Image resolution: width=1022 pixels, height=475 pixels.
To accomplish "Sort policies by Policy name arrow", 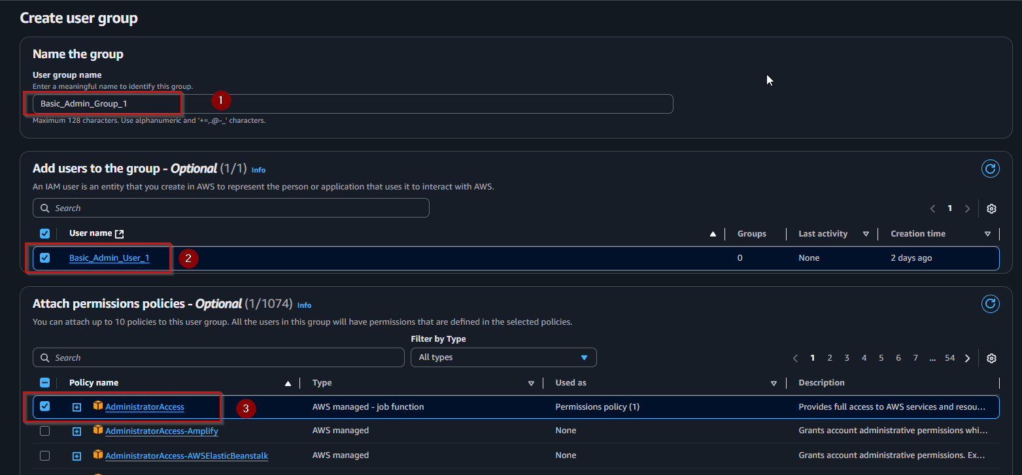I will [288, 384].
